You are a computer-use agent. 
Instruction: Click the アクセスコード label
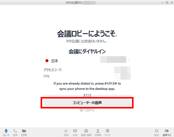point(53,70)
